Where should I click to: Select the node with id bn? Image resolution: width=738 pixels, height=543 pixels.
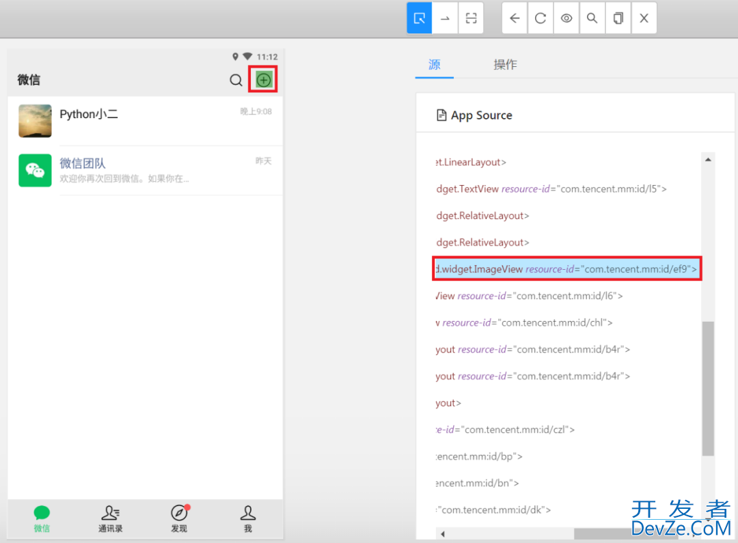coord(477,484)
